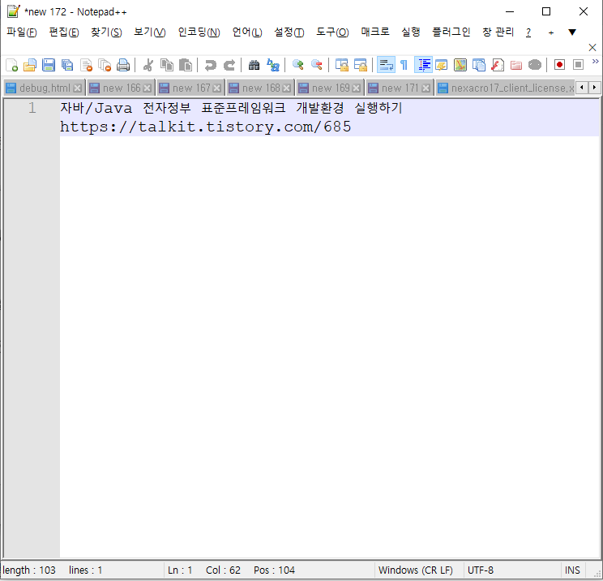Cut the selection with the scissors icon
The width and height of the screenshot is (603, 581).
148,65
